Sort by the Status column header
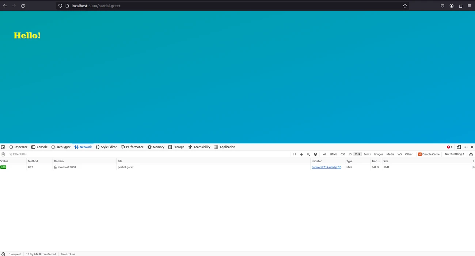This screenshot has height=256, width=475. click(x=13, y=161)
